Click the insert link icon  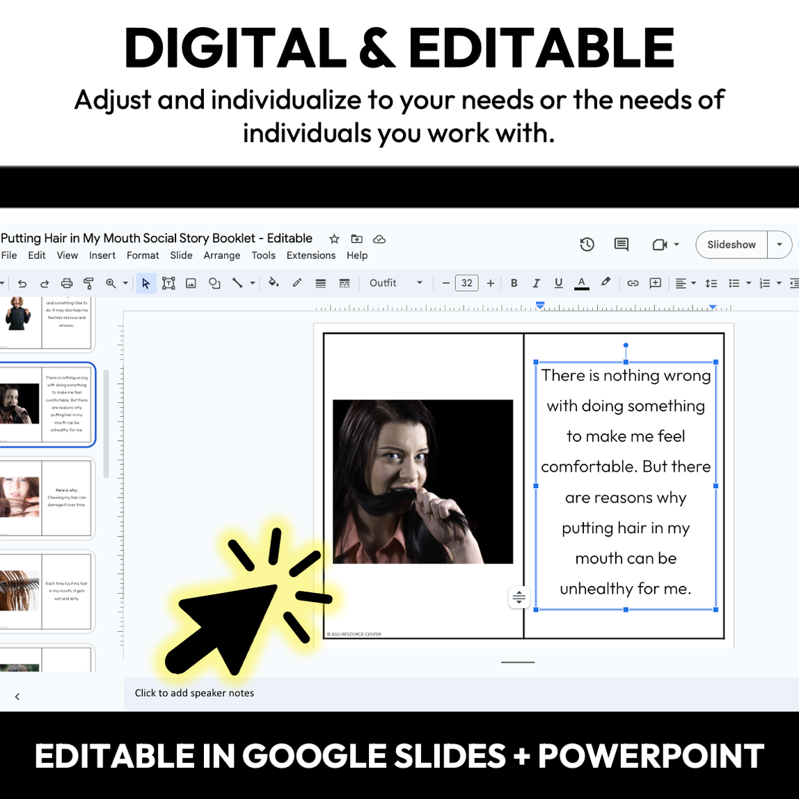coord(633,283)
